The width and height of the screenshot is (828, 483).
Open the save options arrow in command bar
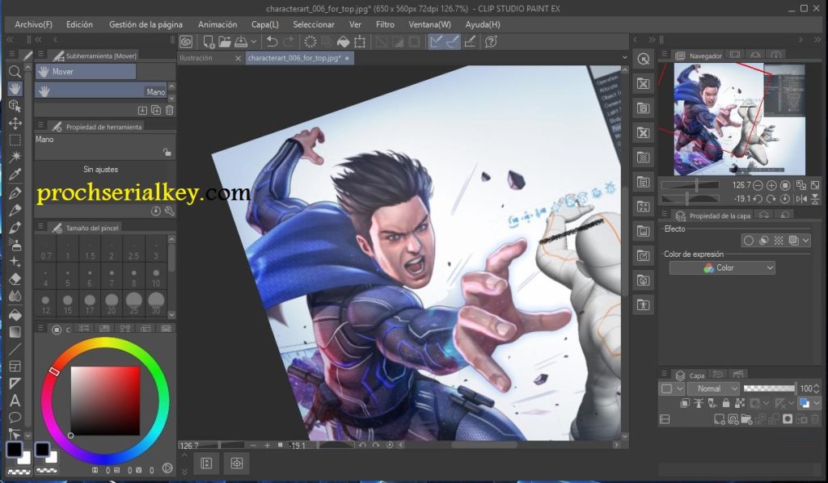click(x=254, y=42)
